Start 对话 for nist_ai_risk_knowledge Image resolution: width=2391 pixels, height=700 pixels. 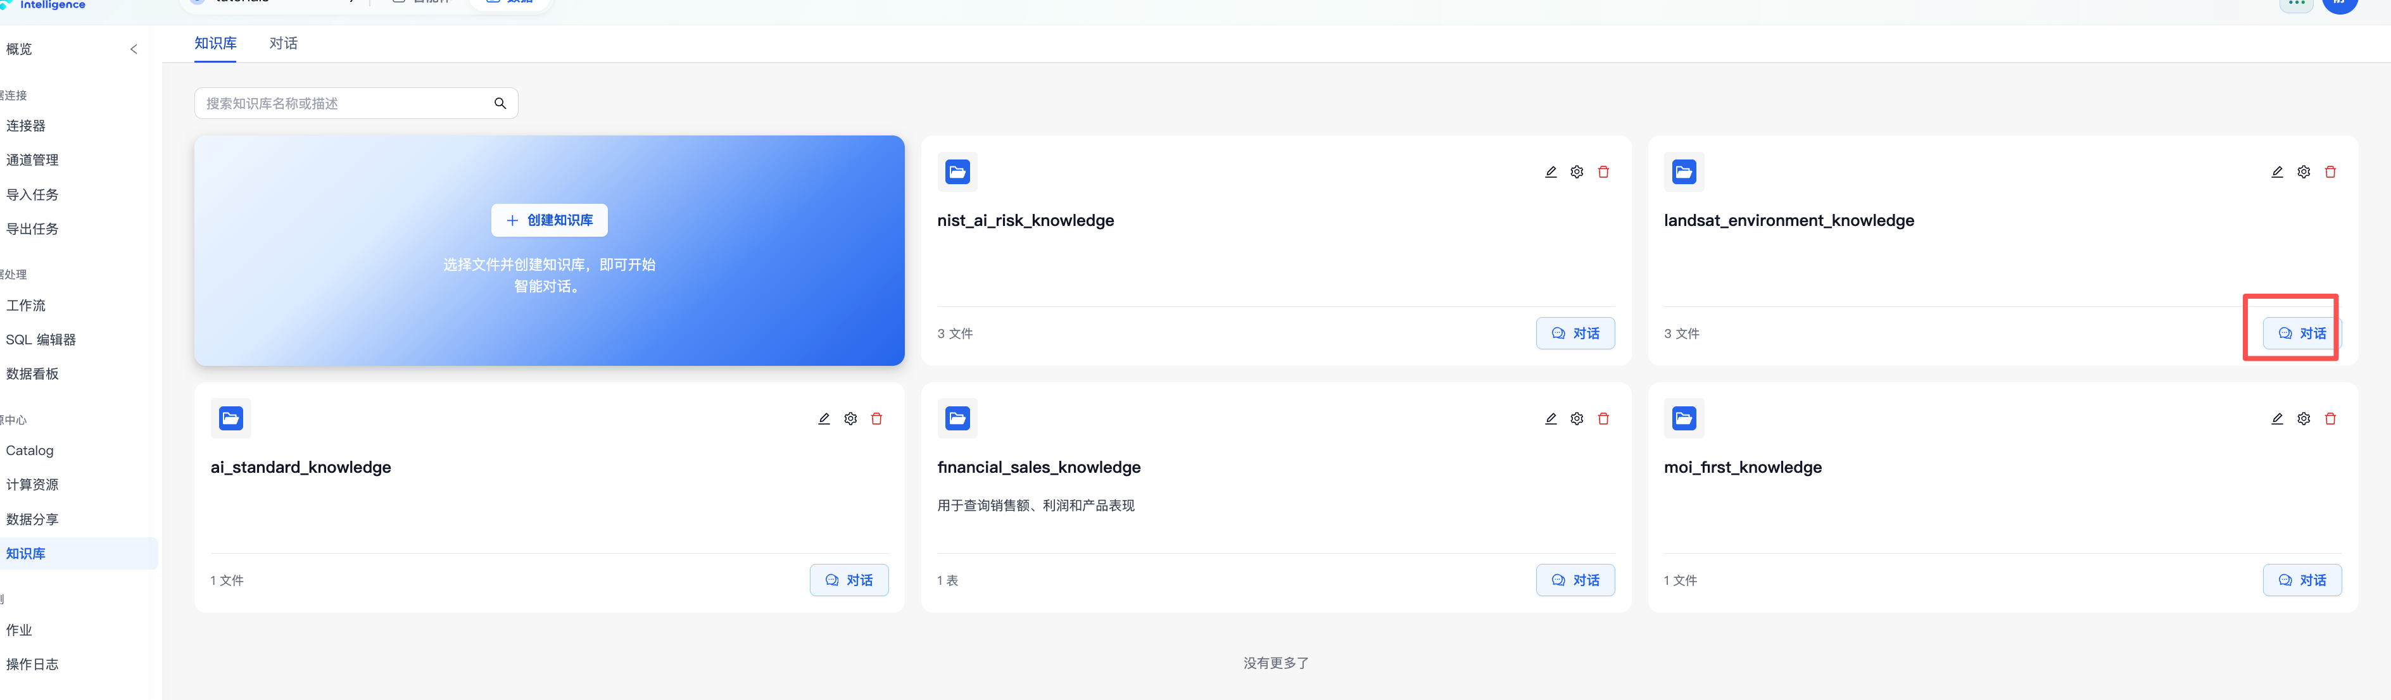pos(1575,334)
